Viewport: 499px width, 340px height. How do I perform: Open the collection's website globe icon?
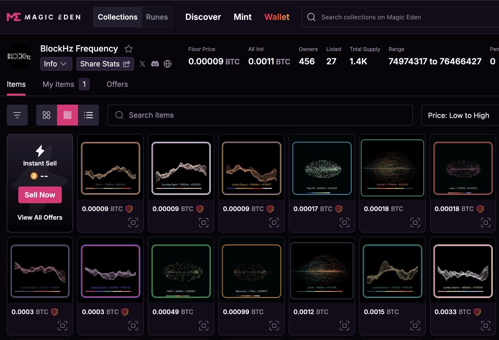168,64
